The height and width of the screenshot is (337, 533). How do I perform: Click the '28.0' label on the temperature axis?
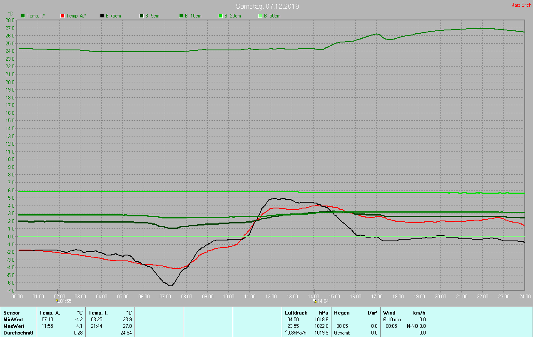click(x=10, y=20)
